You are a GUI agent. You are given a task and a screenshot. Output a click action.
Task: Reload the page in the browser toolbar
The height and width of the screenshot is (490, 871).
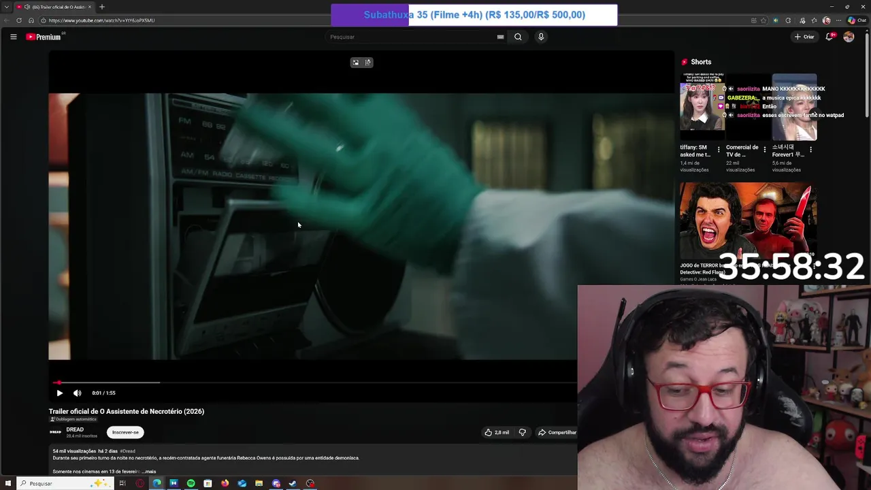point(19,20)
